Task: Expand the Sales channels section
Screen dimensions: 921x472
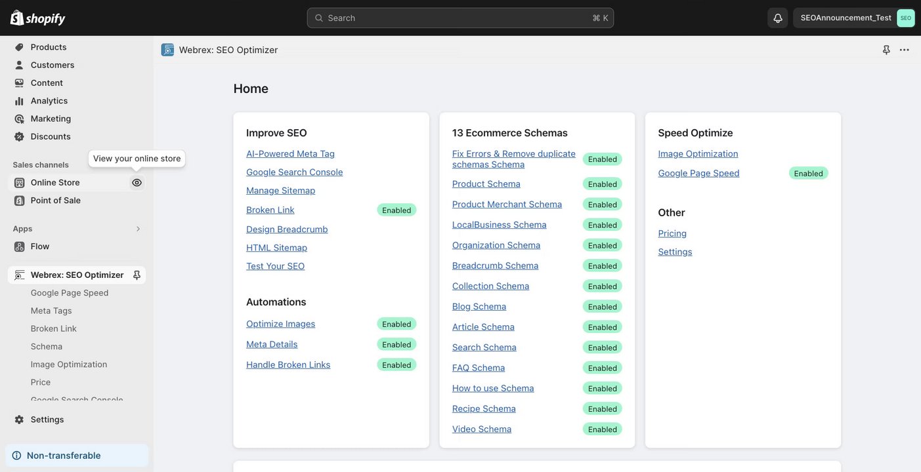Action: (x=41, y=165)
